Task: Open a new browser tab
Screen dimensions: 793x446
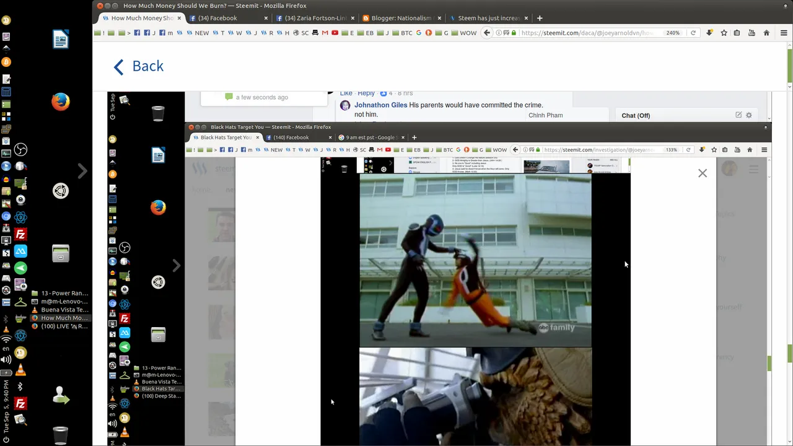Action: [540, 18]
